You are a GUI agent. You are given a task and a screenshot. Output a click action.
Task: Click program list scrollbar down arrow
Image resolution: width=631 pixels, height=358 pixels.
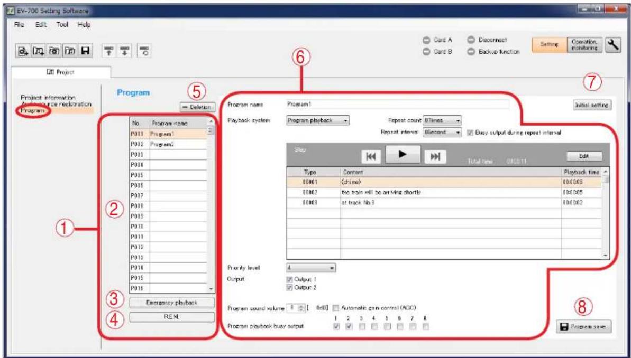pos(212,289)
